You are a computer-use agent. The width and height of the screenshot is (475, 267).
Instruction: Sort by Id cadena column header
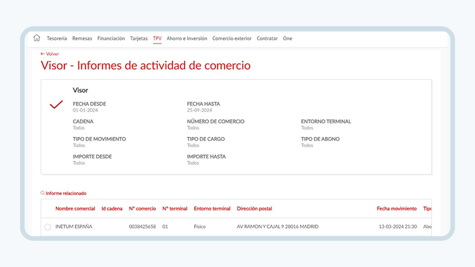(112, 209)
